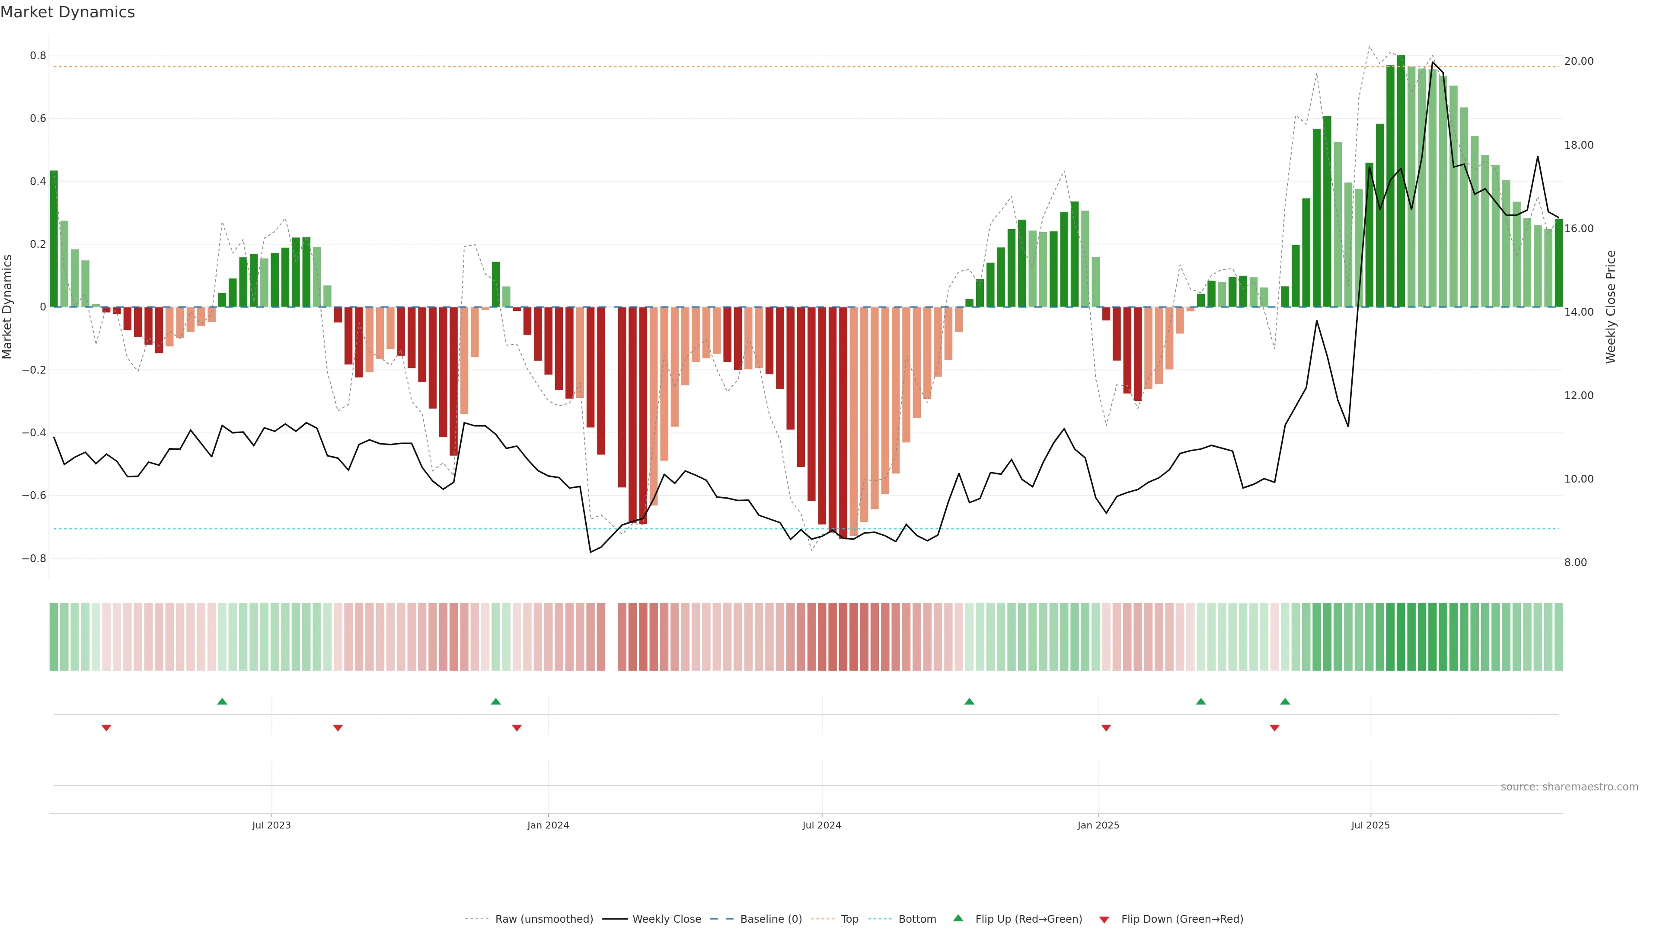Image resolution: width=1660 pixels, height=934 pixels.
Task: Click the flip-down marker after July 2023
Action: coord(338,728)
